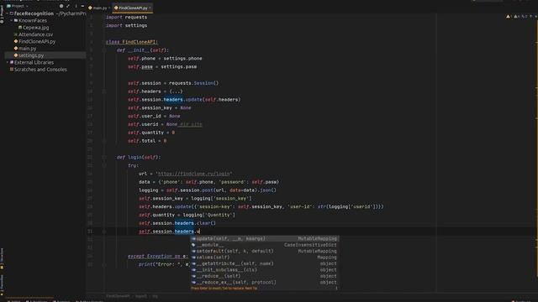Collapse the faceRecognition project root

coord(8,13)
